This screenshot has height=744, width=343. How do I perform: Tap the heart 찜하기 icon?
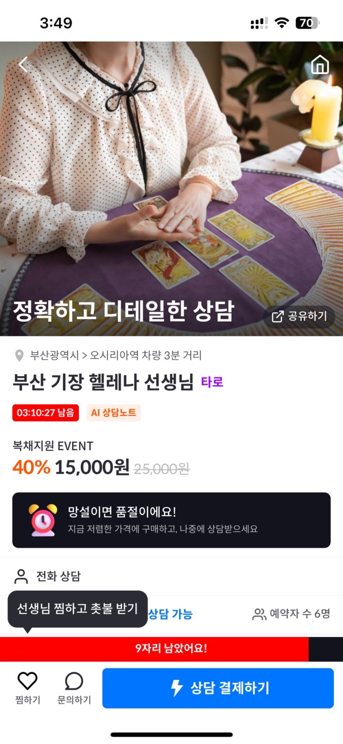[x=27, y=681]
